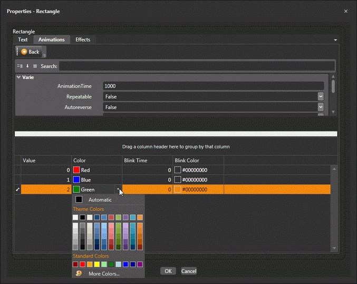This screenshot has width=357, height=284.
Task: Collapse the Varie property group
Action: point(18,77)
